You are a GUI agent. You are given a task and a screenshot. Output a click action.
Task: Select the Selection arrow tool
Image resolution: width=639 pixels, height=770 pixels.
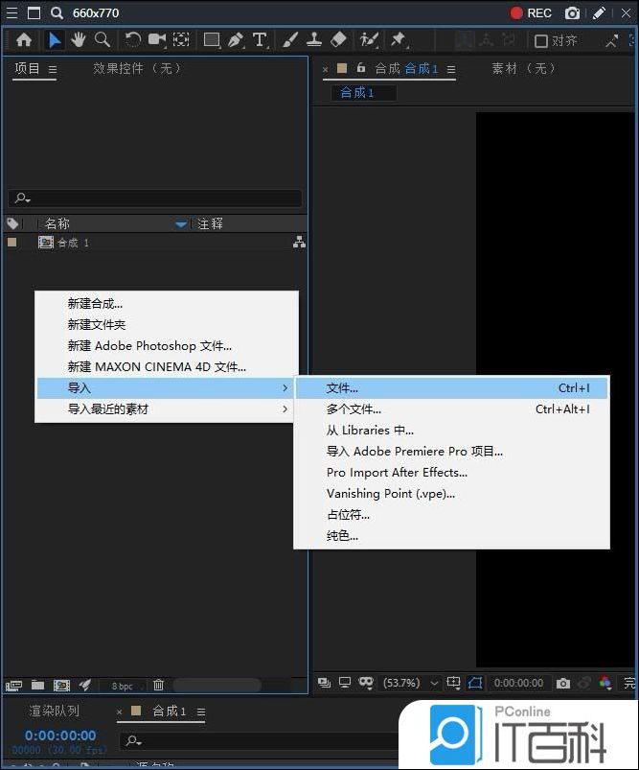[x=54, y=39]
